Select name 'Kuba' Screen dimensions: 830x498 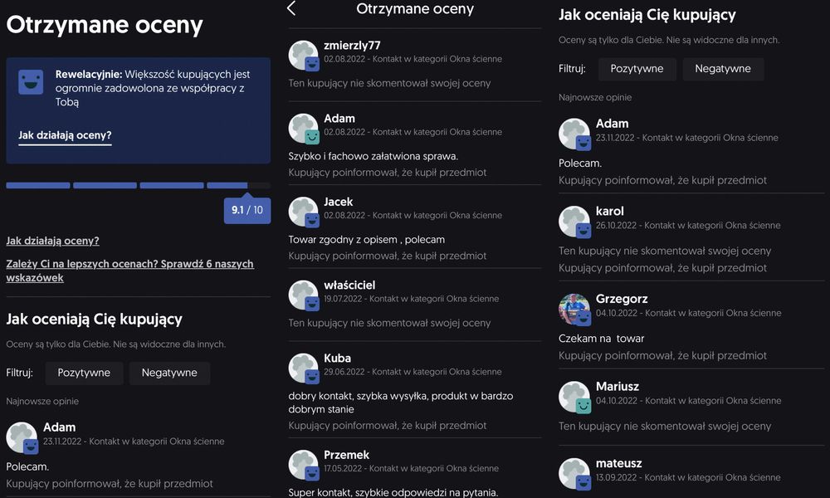pyautogui.click(x=337, y=359)
